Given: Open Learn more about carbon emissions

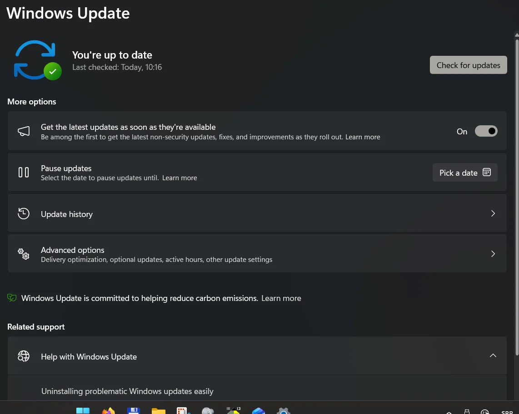Looking at the screenshot, I should point(281,298).
